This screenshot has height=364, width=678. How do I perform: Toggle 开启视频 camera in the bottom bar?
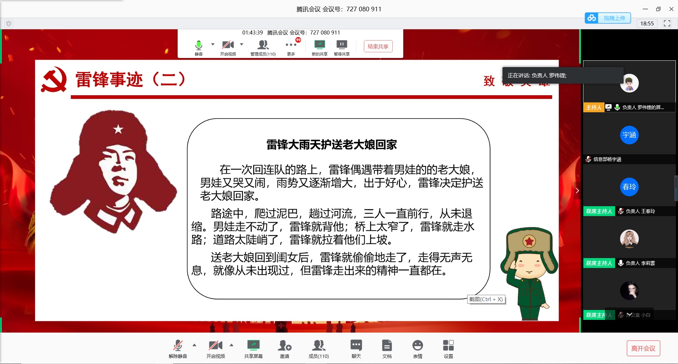(x=215, y=346)
